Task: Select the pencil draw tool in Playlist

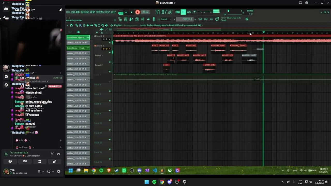Action: (77, 25)
